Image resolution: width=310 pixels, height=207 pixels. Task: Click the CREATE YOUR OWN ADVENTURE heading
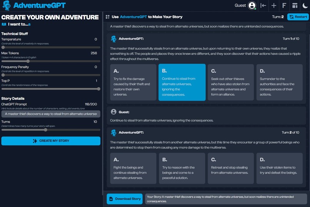tap(50, 17)
